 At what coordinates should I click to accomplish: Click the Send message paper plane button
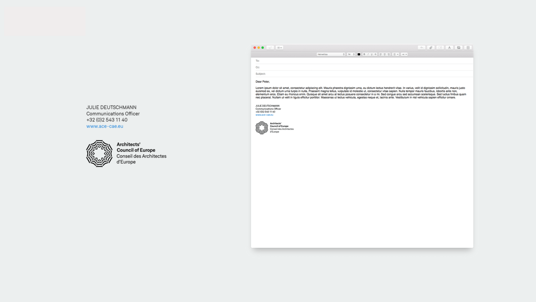(270, 48)
